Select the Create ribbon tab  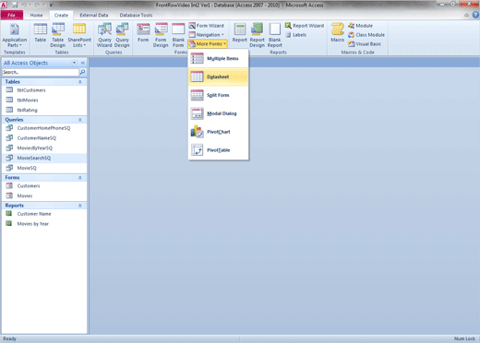click(x=61, y=15)
